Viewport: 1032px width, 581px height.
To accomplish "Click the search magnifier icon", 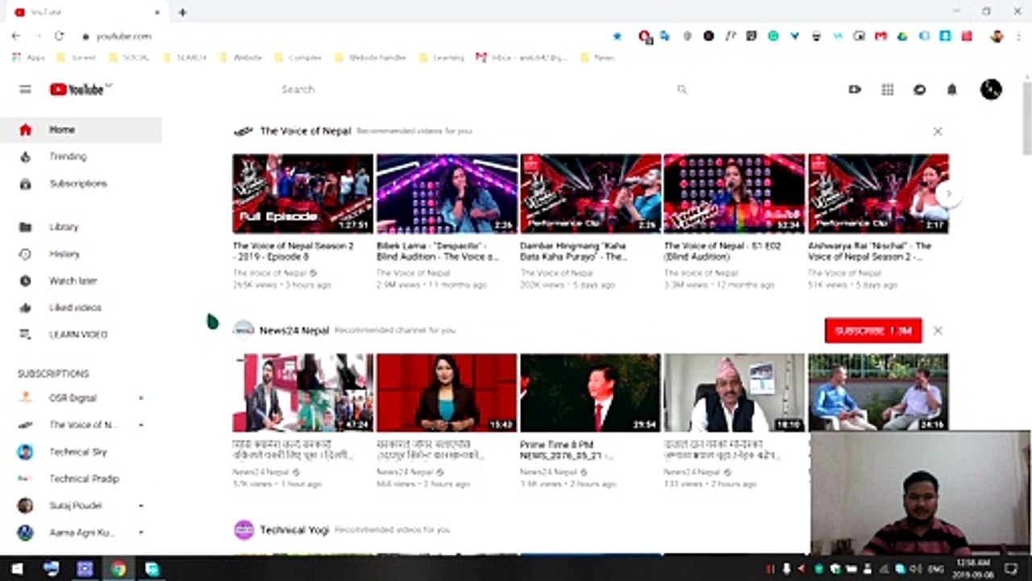I will point(682,90).
